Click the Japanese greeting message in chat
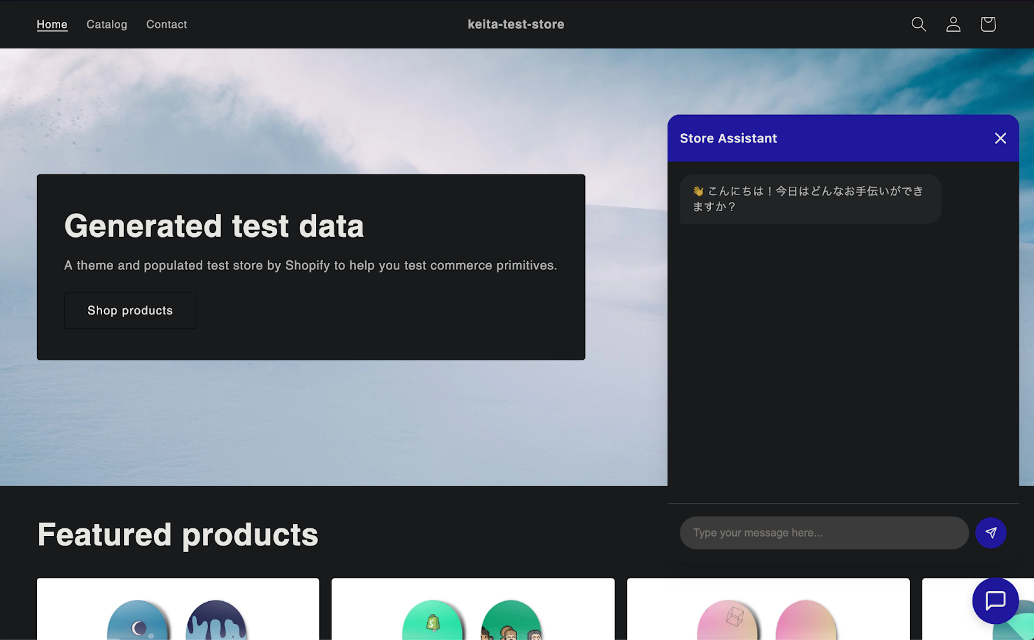 810,199
